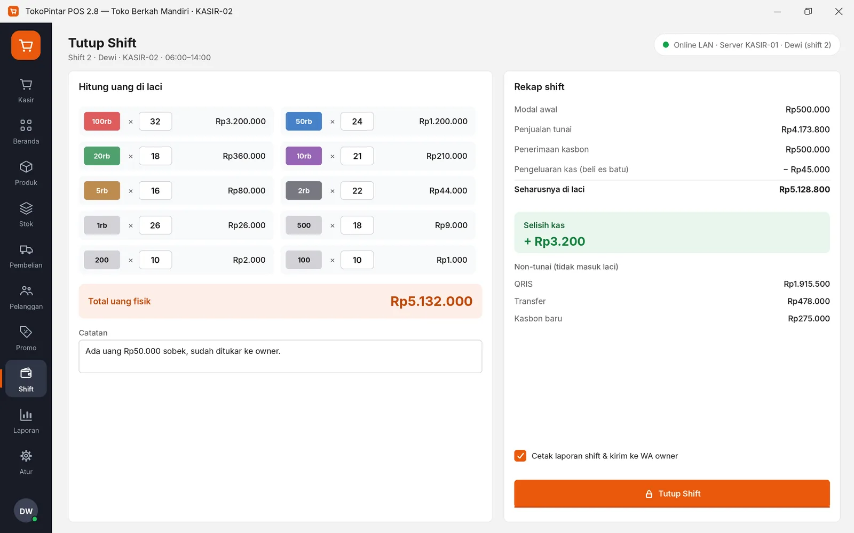Click into the Catatan notes box

click(x=280, y=357)
